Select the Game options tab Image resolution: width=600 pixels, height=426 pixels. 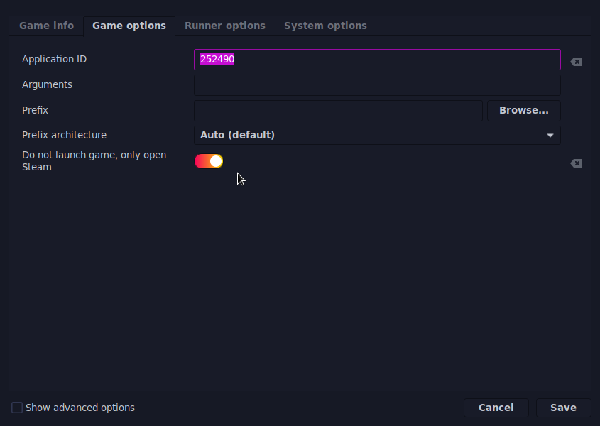click(129, 26)
